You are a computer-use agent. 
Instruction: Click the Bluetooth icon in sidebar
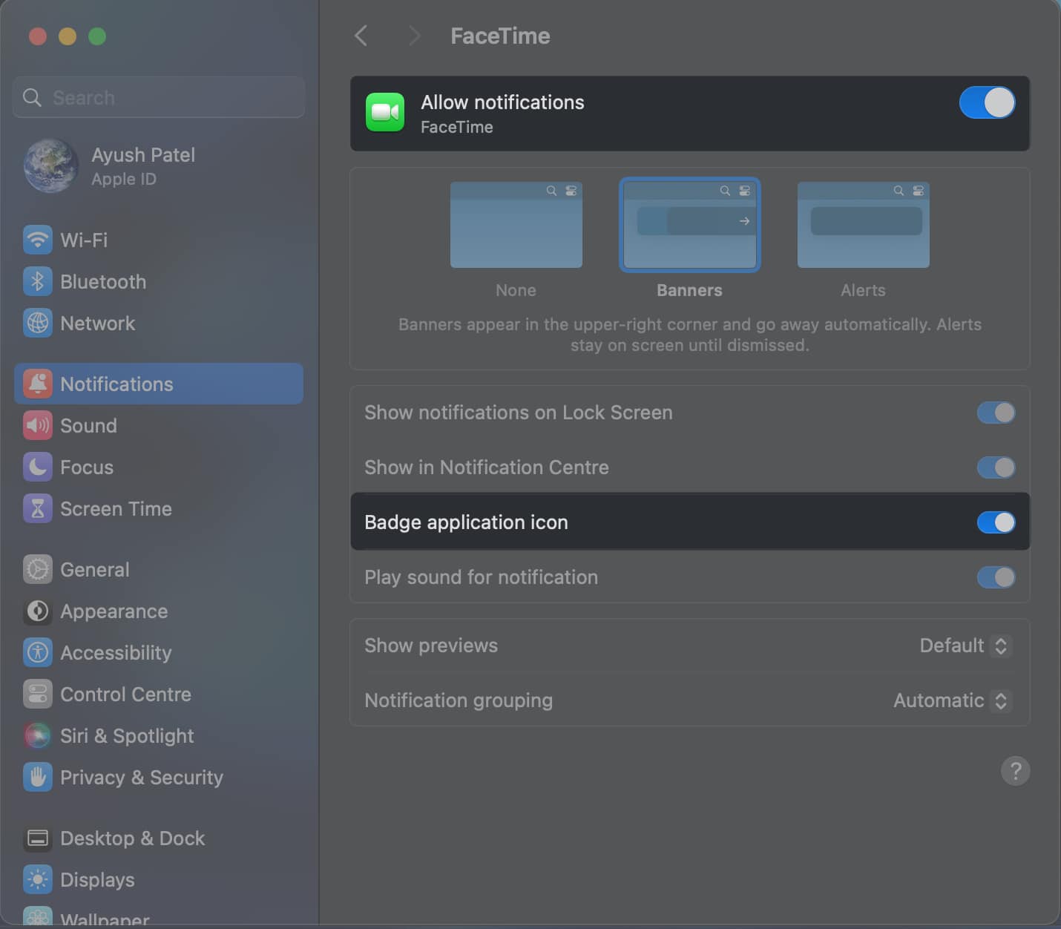[x=38, y=281]
